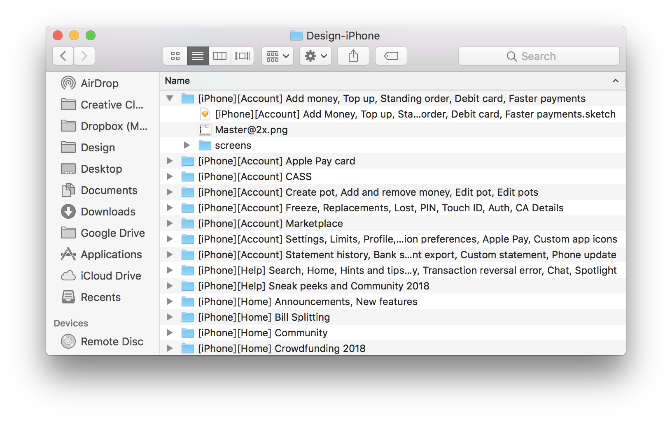Switch to icon view
Image resolution: width=672 pixels, height=421 pixels.
click(175, 56)
